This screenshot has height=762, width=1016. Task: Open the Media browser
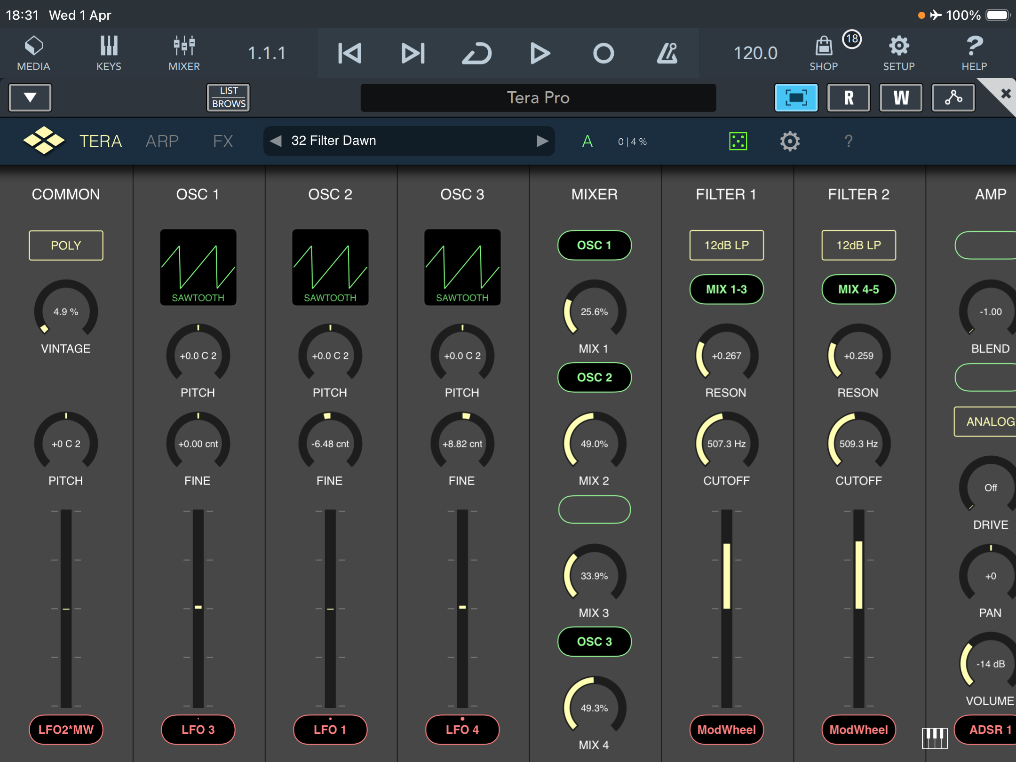click(33, 53)
